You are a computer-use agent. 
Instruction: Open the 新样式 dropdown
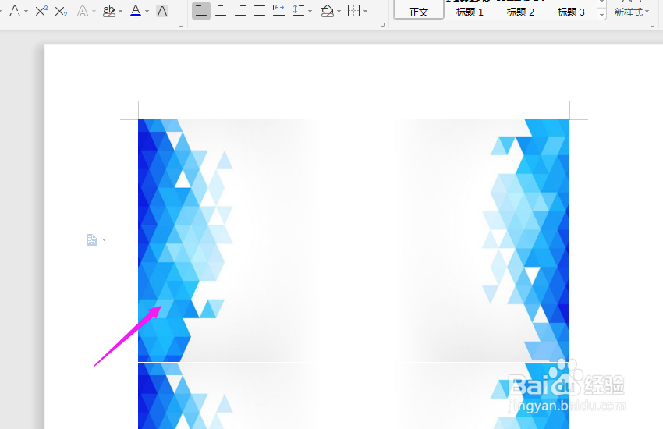click(x=631, y=12)
